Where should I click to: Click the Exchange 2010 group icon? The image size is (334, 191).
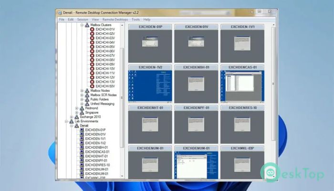[76, 117]
